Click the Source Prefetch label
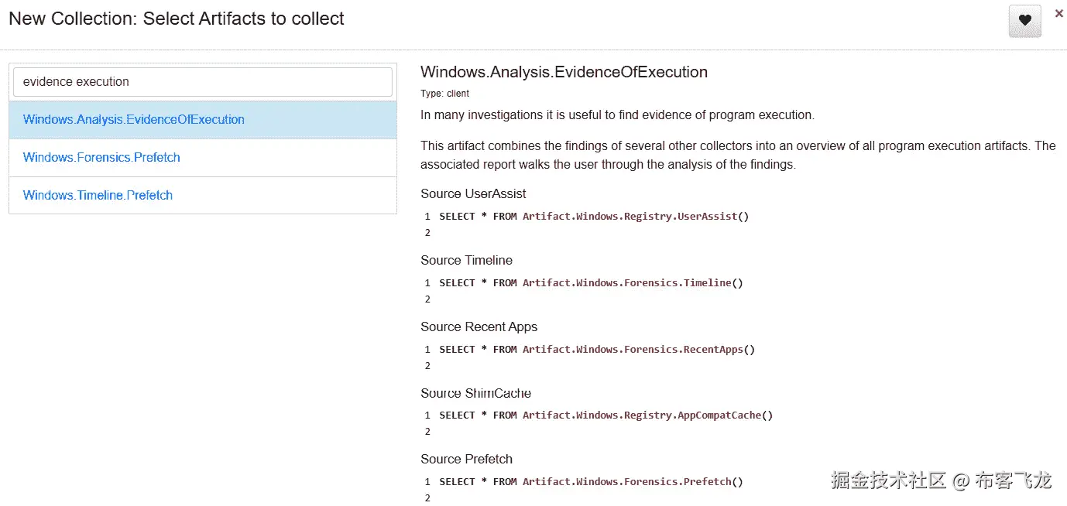This screenshot has height=506, width=1067. pyautogui.click(x=466, y=460)
